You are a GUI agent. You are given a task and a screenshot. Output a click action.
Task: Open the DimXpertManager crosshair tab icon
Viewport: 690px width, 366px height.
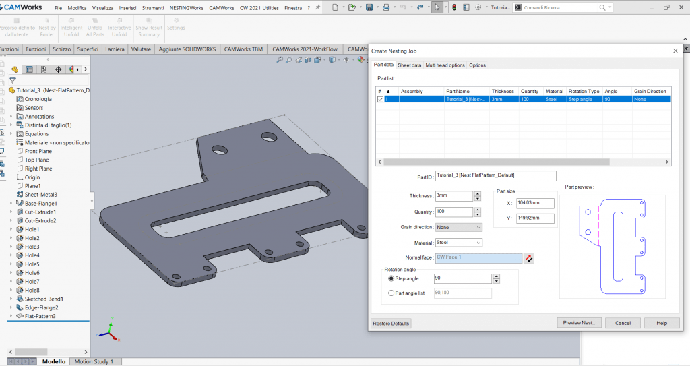[x=58, y=69]
